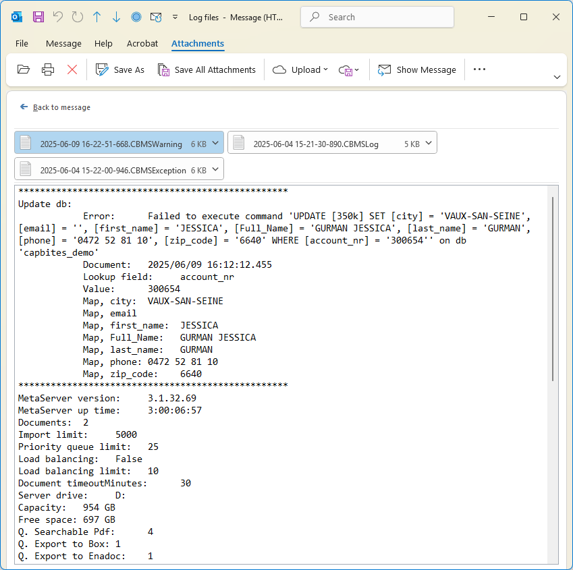Image resolution: width=573 pixels, height=570 pixels.
Task: Open dropdown for CBMSLog attachment
Action: click(x=429, y=143)
